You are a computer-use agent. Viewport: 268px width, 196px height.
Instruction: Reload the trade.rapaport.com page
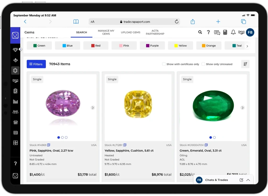click(177, 21)
